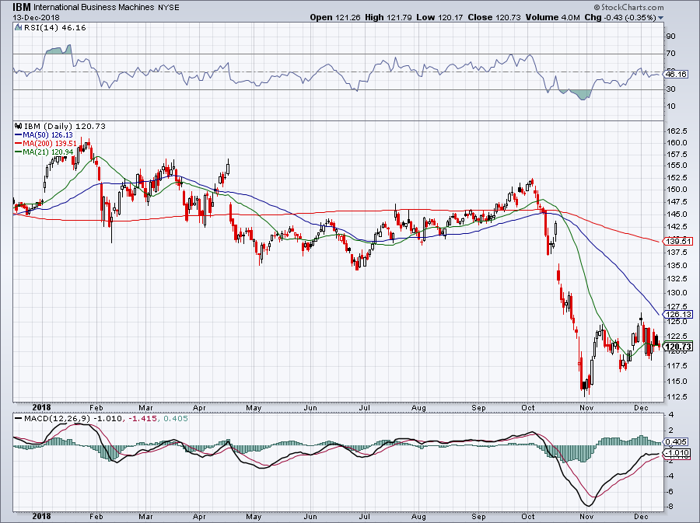Open the StockCharts.com copyright link
Viewport: 700px width, 523px height.
[629, 7]
